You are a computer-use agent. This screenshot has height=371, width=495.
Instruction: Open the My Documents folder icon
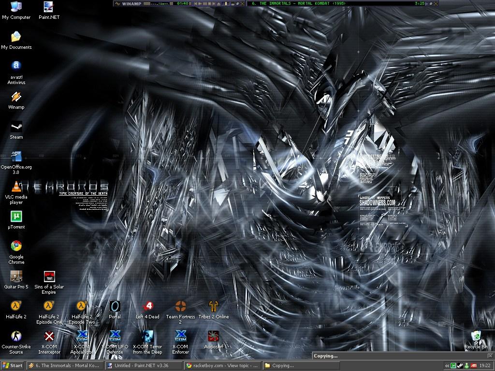coord(16,41)
